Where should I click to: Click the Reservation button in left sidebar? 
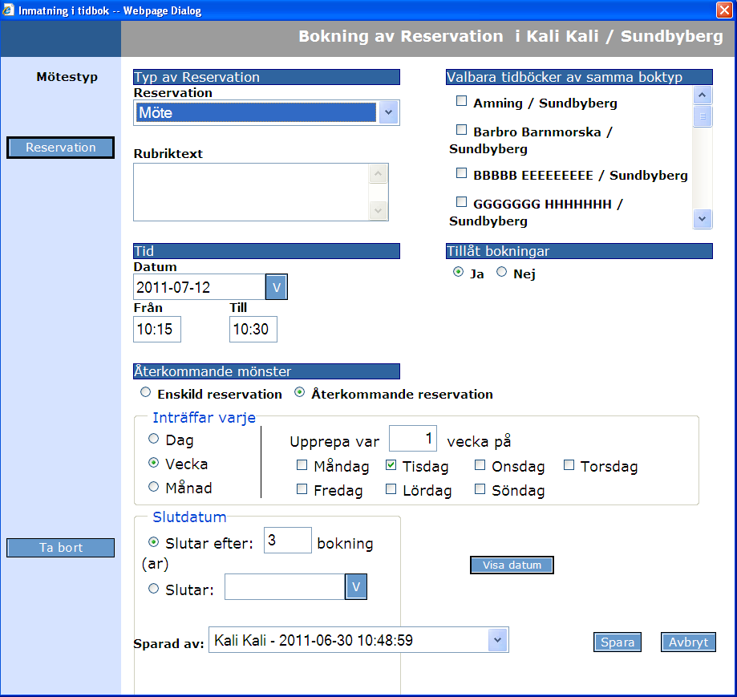click(61, 148)
